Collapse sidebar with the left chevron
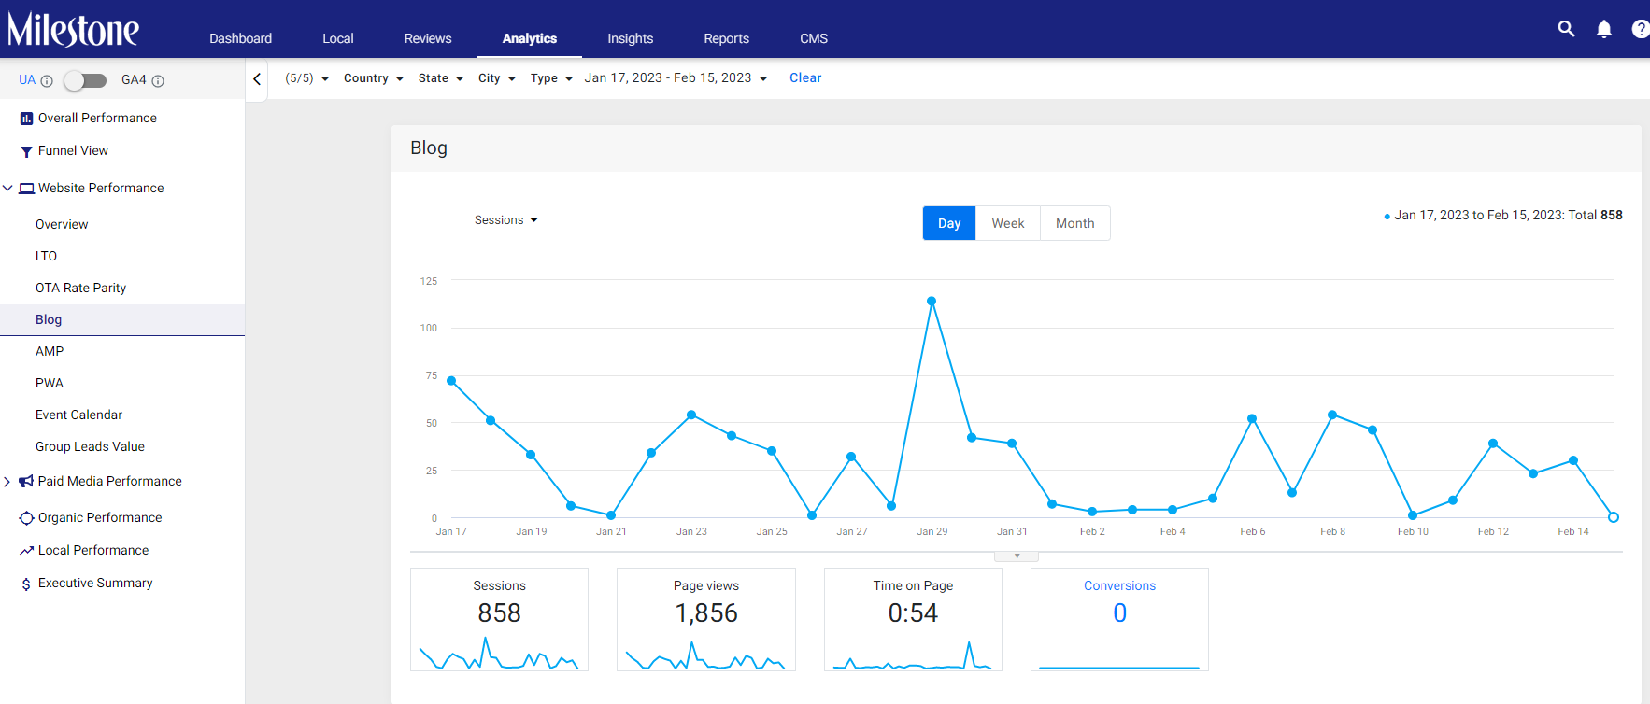 [257, 79]
